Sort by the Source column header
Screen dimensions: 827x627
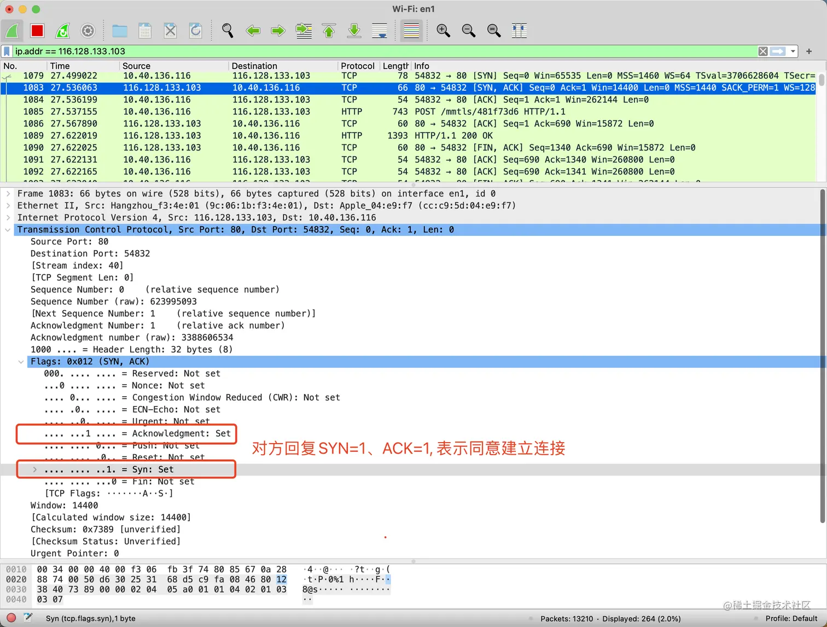(174, 66)
